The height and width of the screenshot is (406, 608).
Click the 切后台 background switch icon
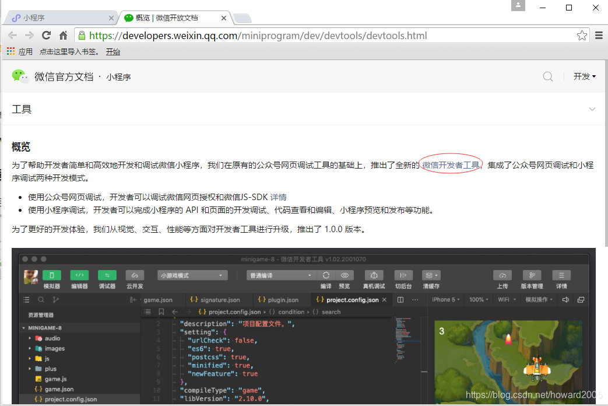coord(403,275)
